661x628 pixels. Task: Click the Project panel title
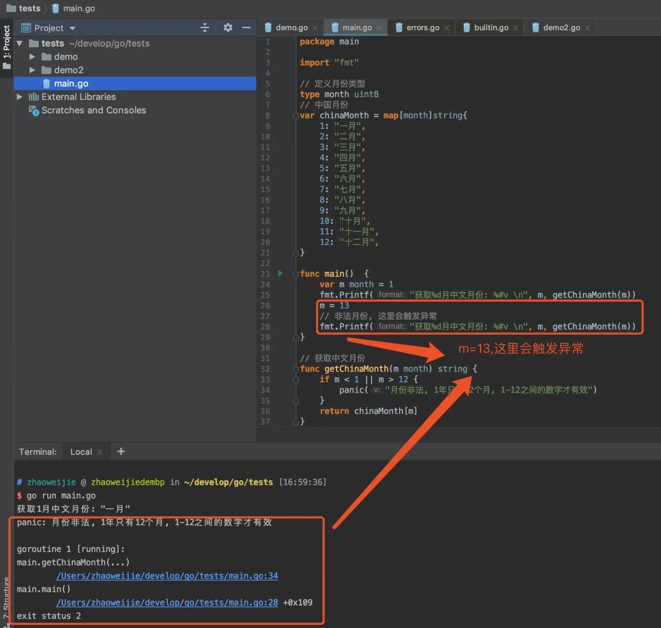49,28
